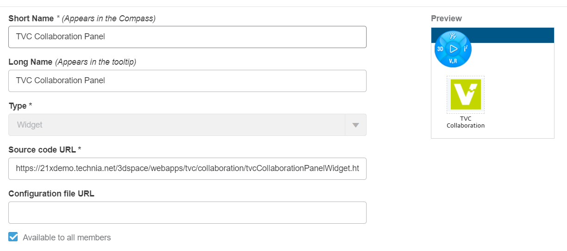Viewport: 567px width, 251px height.
Task: Select the 3D quadrant of the compass
Action: tap(440, 49)
